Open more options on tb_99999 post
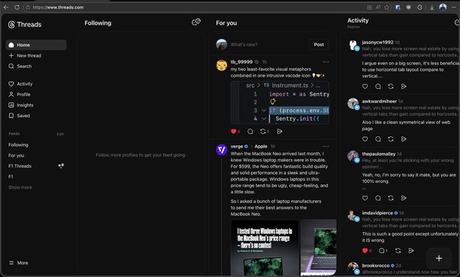This screenshot has height=277, width=460. pos(326,62)
